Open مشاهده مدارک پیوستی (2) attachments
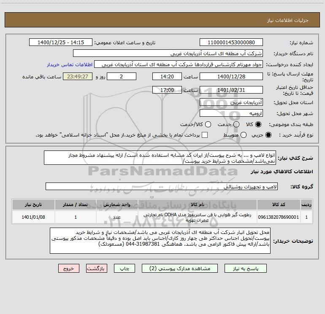Screen dimensions: 325x314 (x=179, y=268)
